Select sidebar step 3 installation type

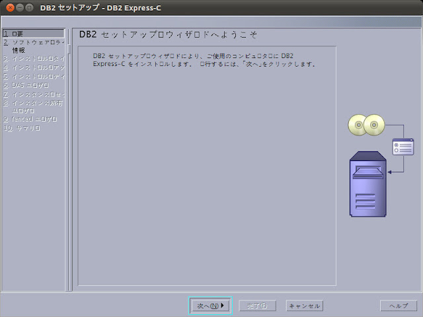34,59
